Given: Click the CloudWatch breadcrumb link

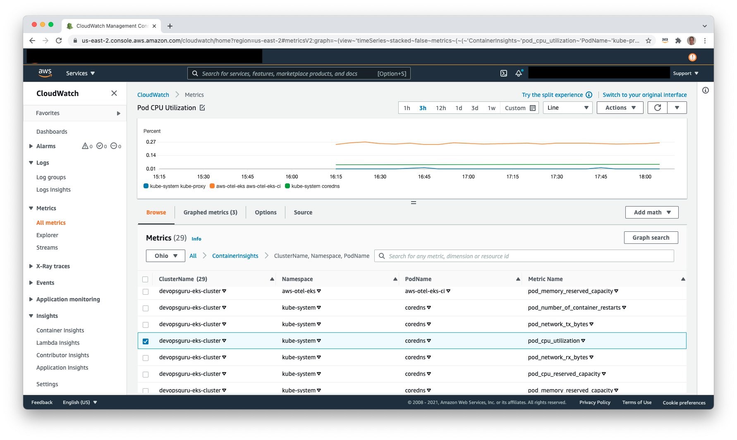Looking at the screenshot, I should pos(153,95).
